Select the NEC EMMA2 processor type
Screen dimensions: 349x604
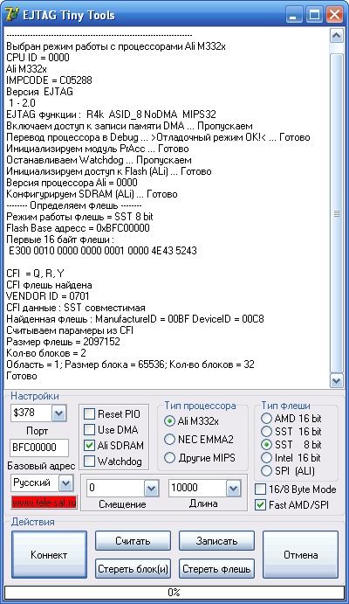coord(169,439)
